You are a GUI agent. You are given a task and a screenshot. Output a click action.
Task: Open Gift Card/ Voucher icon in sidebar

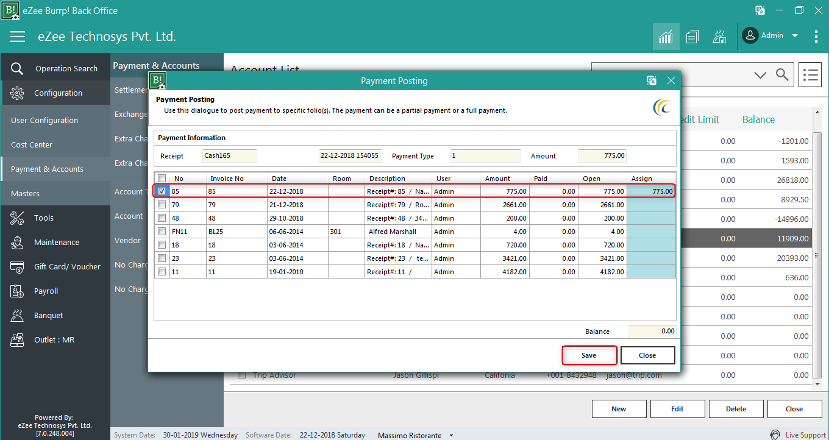coord(17,266)
